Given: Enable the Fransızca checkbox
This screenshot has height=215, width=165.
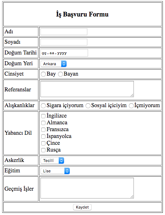Looking at the screenshot, I should click(43, 130).
